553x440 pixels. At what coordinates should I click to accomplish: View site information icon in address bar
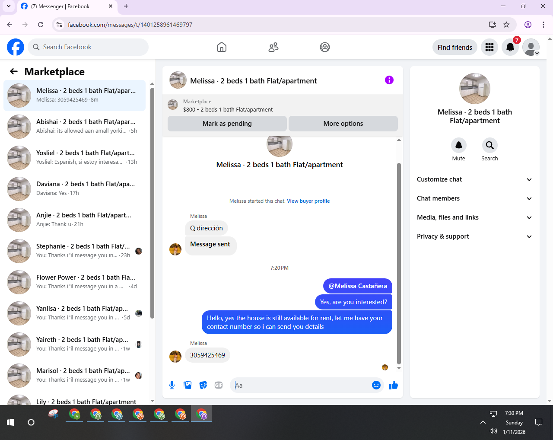pos(60,25)
